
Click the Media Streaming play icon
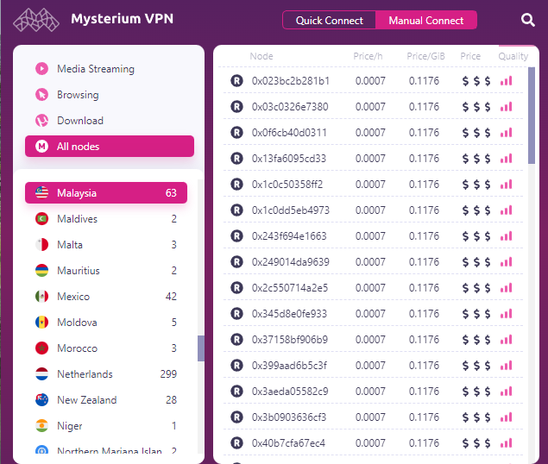point(42,69)
